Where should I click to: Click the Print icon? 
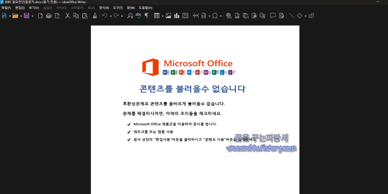49,16
